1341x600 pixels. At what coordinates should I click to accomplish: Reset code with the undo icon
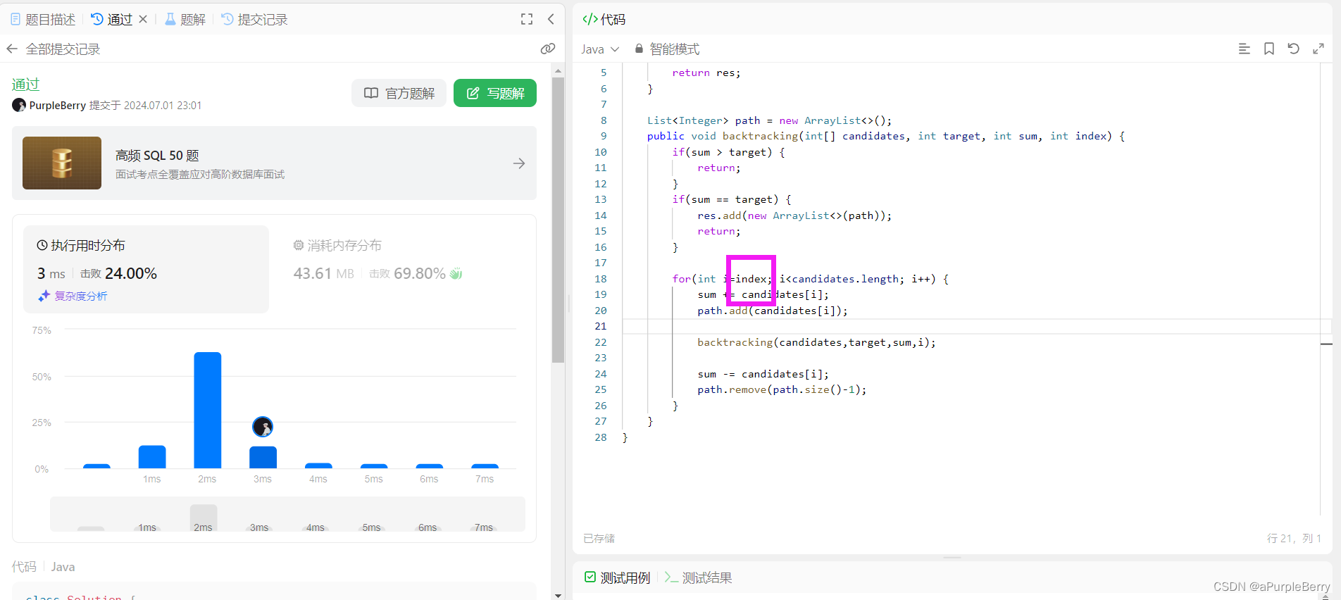click(1294, 49)
